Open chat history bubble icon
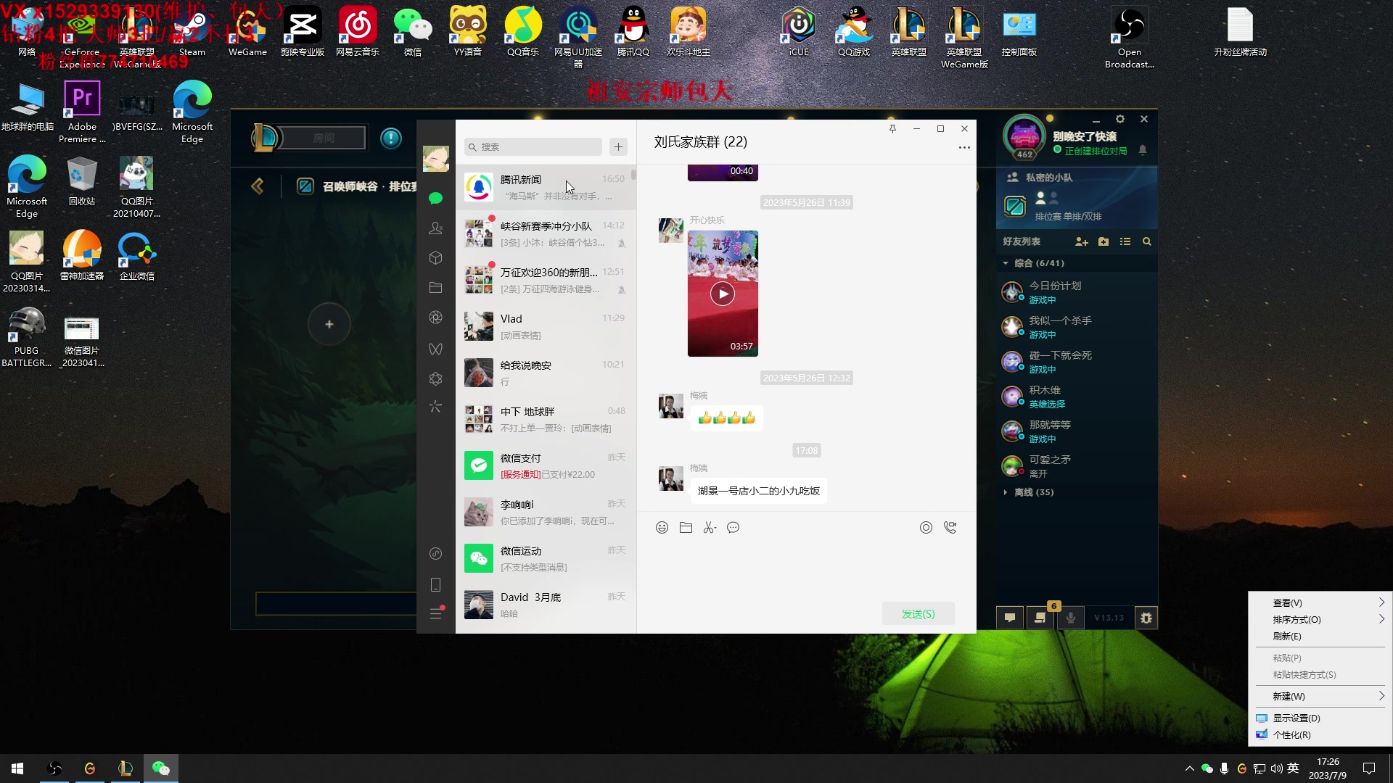The height and width of the screenshot is (783, 1393). click(x=734, y=528)
